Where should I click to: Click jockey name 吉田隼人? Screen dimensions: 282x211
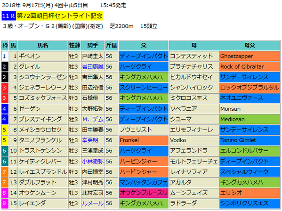click(x=93, y=77)
